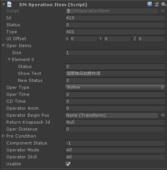Click the Oper Time value field
This screenshot has height=170, width=167.
pyautogui.click(x=115, y=94)
